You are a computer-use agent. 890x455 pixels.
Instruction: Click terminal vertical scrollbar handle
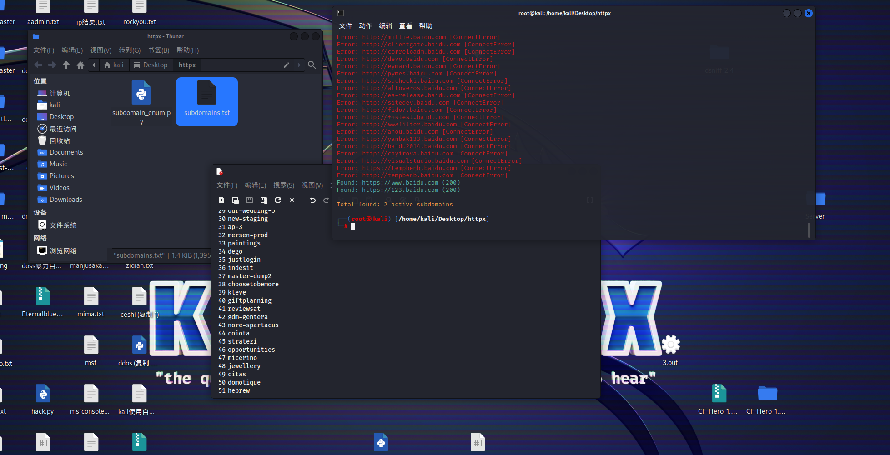coord(809,230)
